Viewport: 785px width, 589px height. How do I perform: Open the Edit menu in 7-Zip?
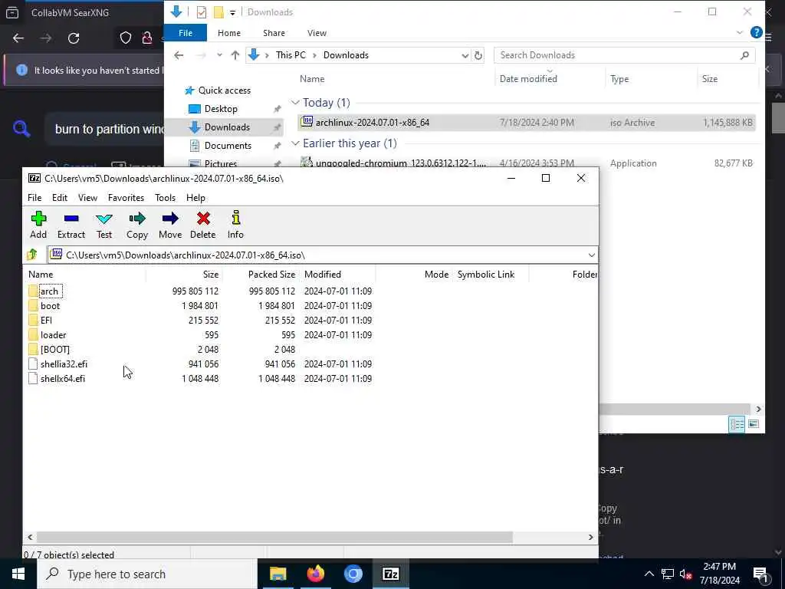tap(60, 198)
